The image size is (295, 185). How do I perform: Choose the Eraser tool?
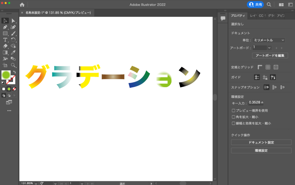pyautogui.click(x=5, y=46)
